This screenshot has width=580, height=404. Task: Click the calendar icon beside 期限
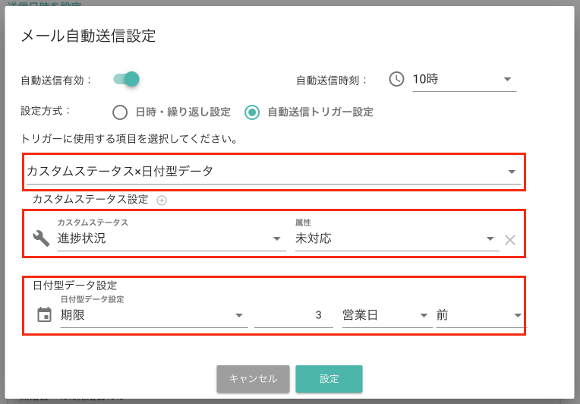click(44, 315)
